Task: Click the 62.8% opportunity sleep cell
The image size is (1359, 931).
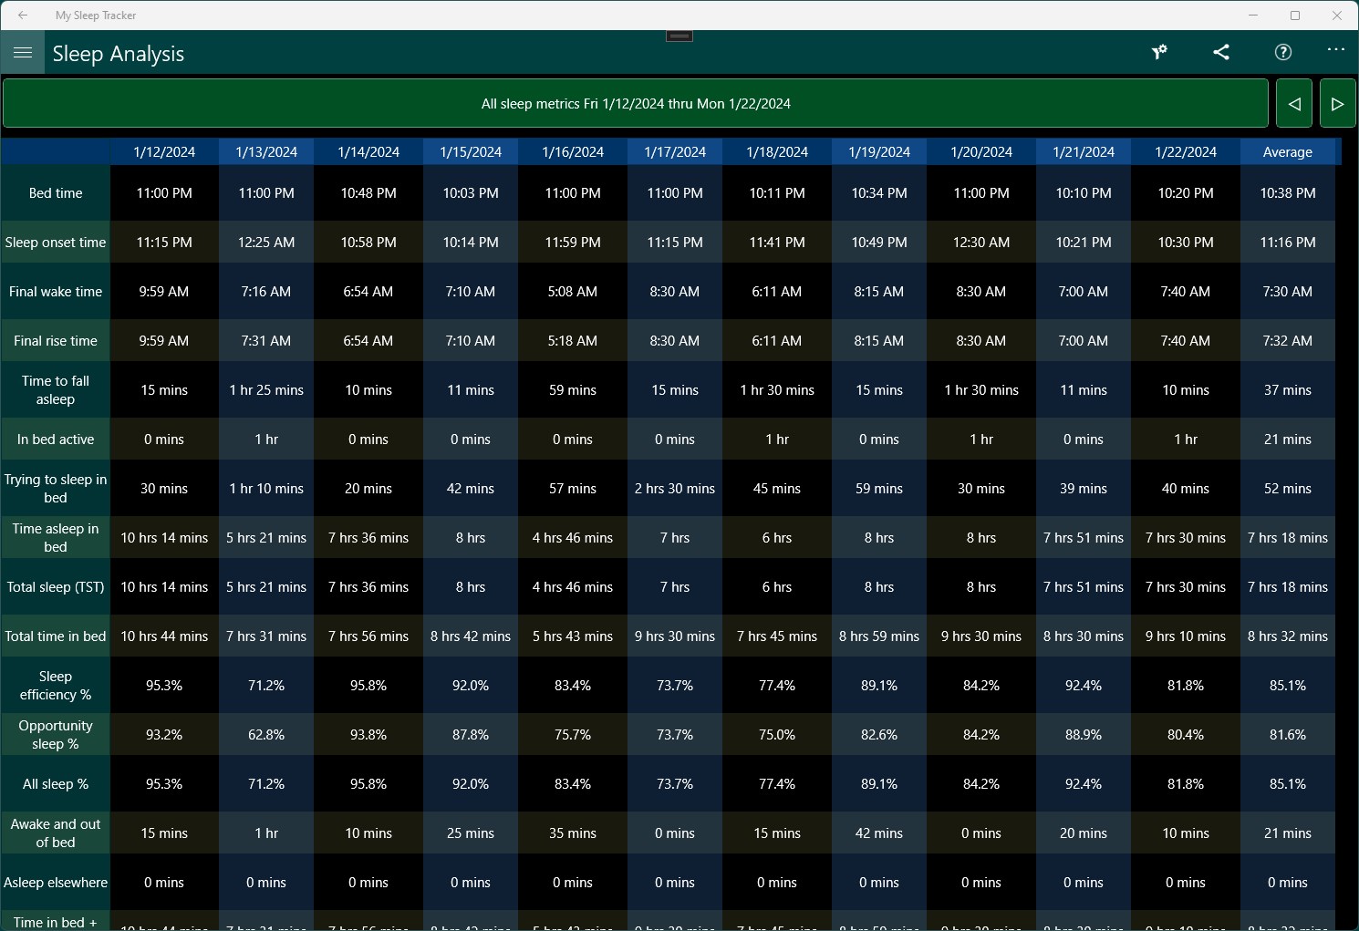Action: point(266,735)
